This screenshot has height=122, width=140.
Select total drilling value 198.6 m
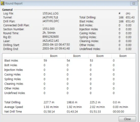pyautogui.click(x=72, y=102)
